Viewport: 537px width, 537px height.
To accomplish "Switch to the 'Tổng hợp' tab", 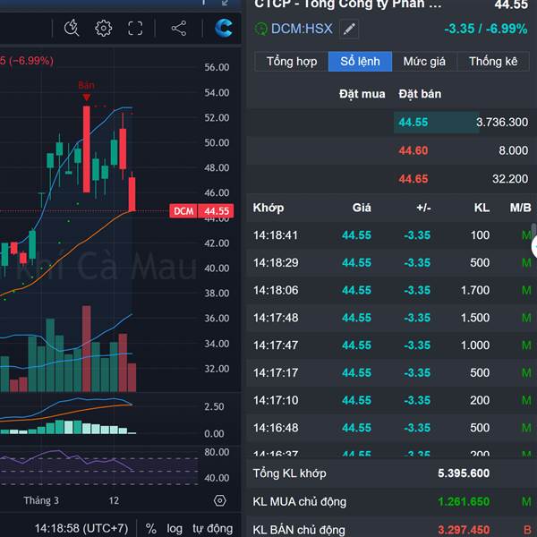I will click(x=292, y=62).
